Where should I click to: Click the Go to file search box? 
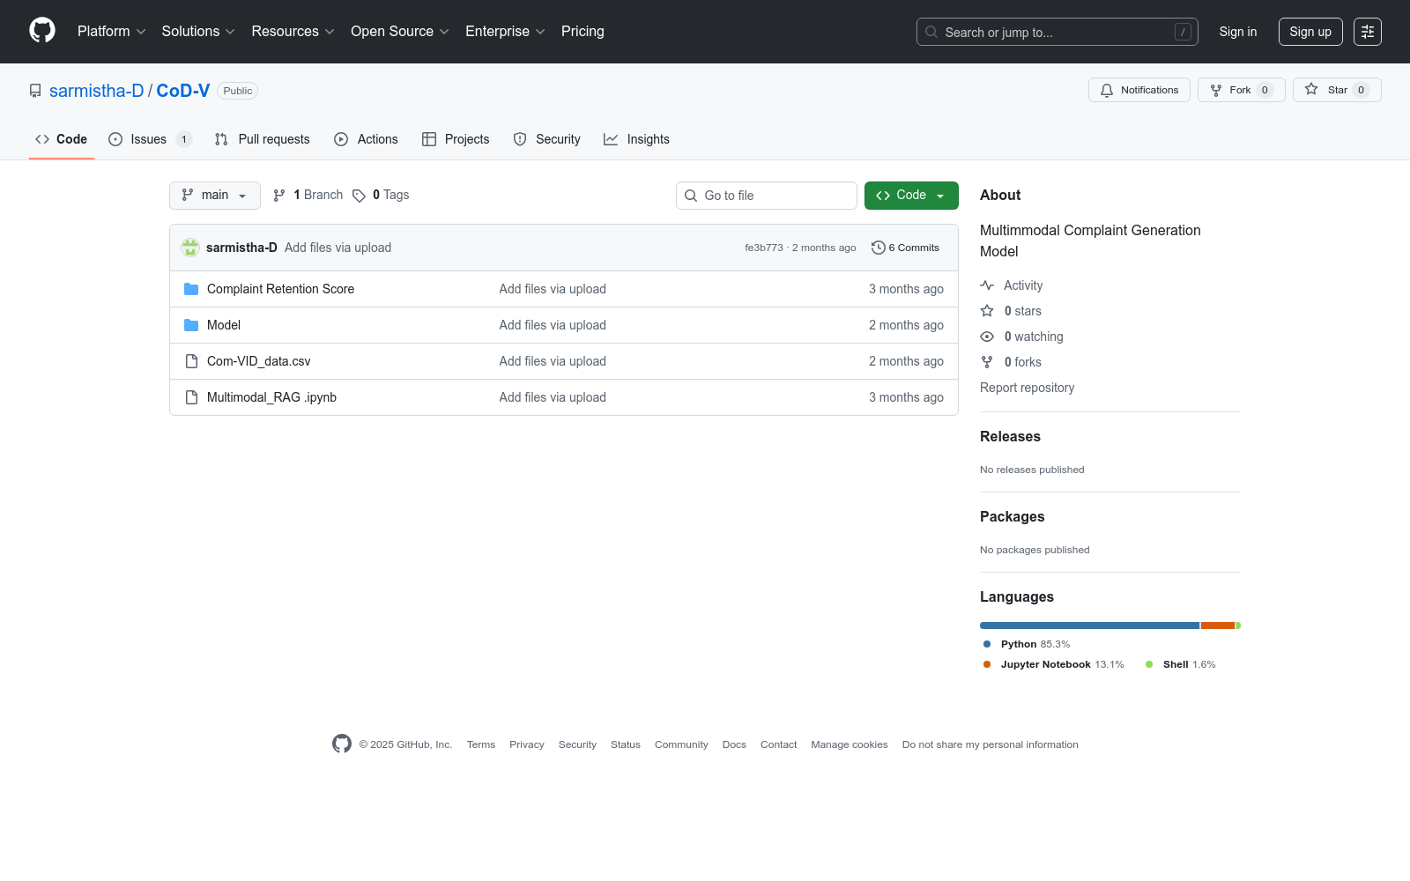coord(766,196)
